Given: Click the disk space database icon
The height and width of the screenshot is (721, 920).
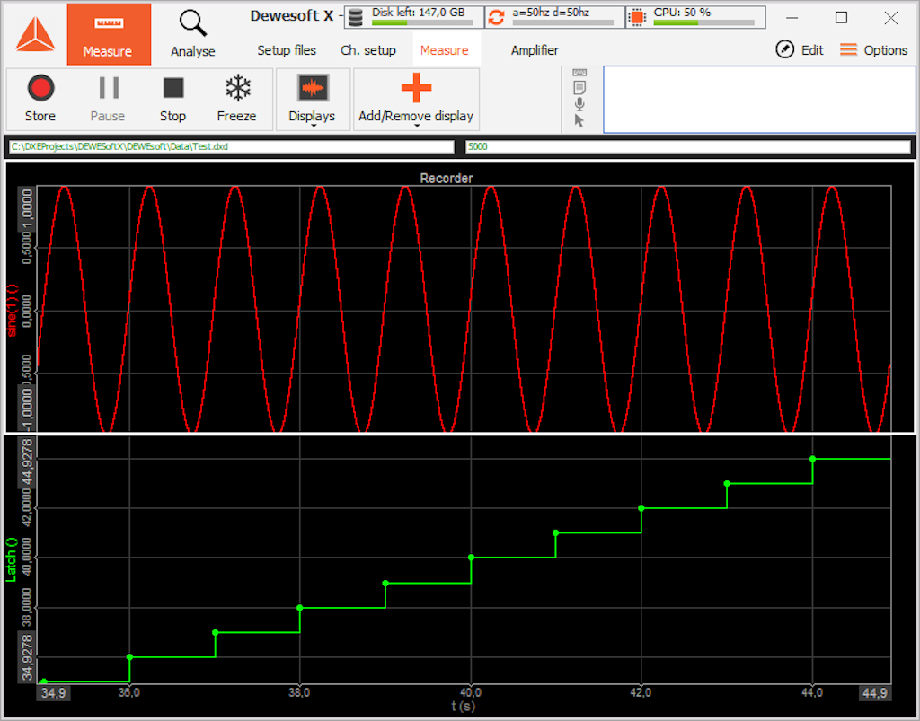Looking at the screenshot, I should coord(355,18).
